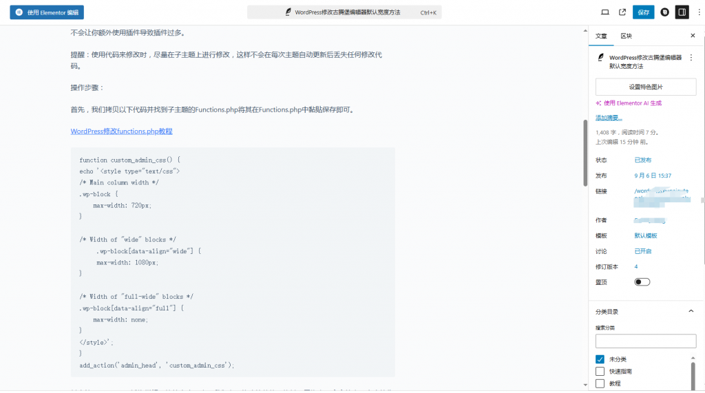Click the 搜索分类 input field
The image size is (705, 393).
(x=646, y=341)
